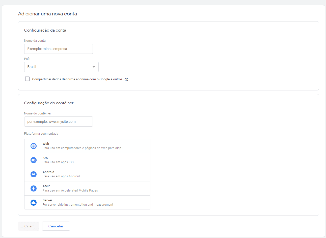Enable the Compartilhar dados de forma anônima checkbox
326x238 pixels.
(27, 79)
